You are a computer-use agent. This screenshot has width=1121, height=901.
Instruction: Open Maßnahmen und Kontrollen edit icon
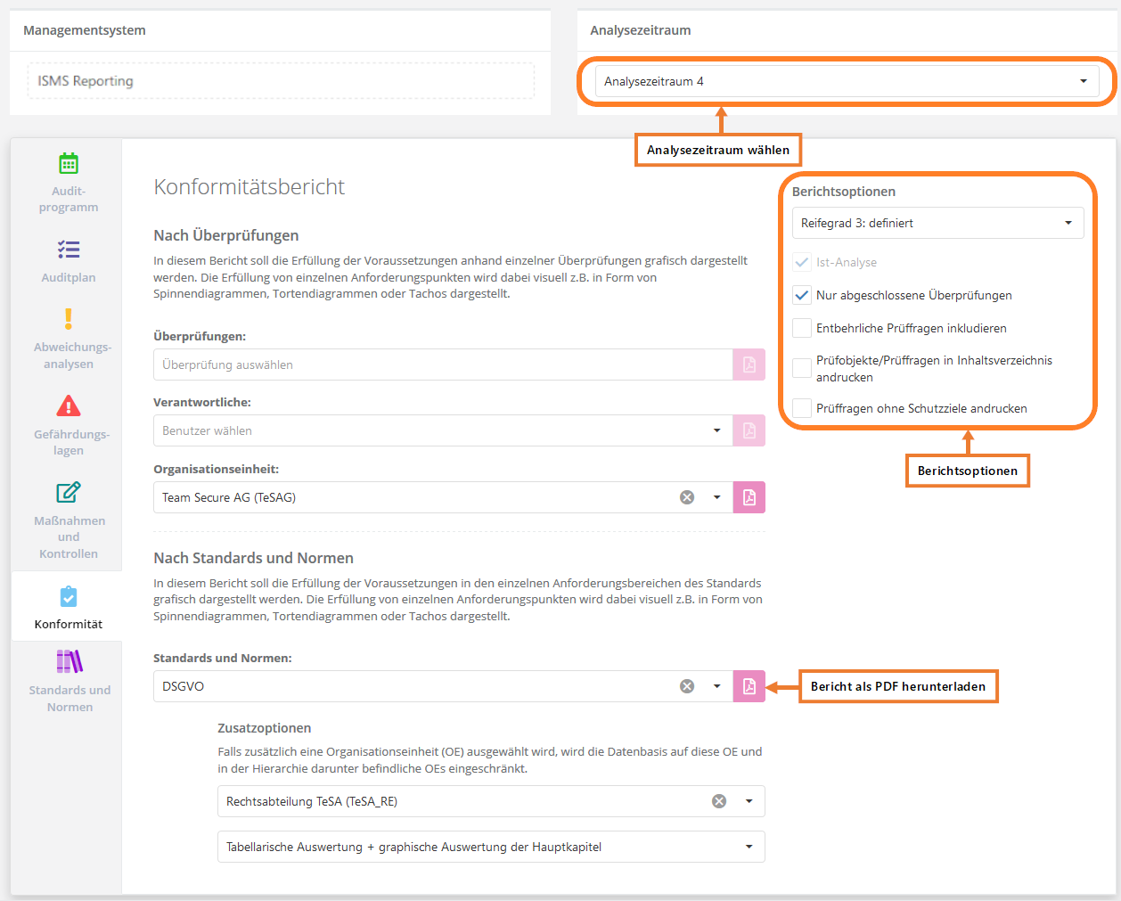coord(69,492)
